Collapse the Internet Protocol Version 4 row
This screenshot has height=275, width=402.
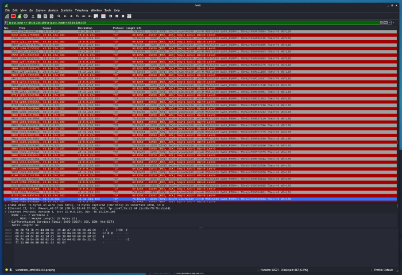(5, 212)
